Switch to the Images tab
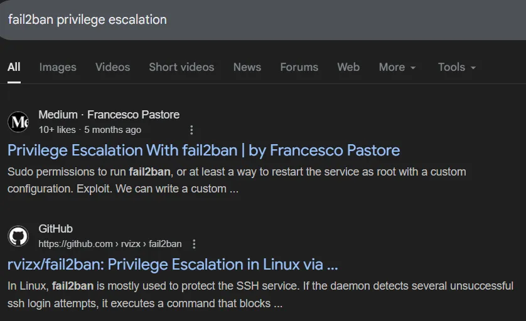Screen dimensions: 526x321 (58, 67)
